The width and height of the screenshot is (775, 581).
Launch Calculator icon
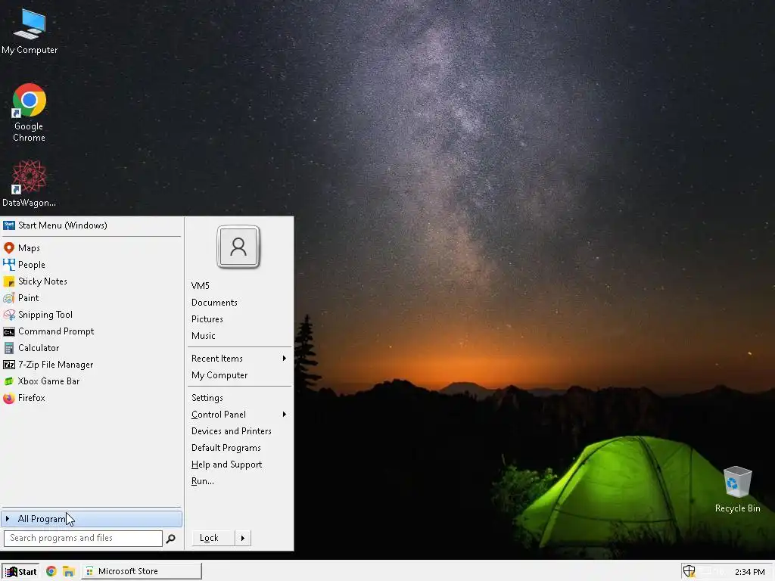[9, 348]
